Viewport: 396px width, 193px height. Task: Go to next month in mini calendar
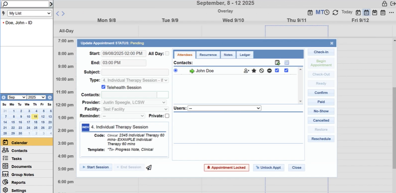[50, 97]
